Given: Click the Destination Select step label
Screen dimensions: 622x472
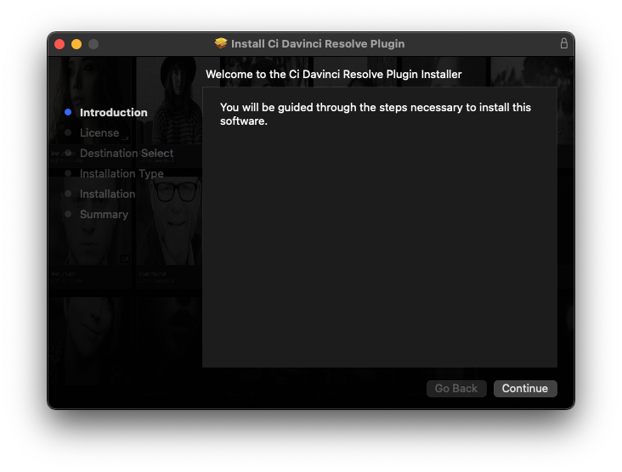Looking at the screenshot, I should point(127,154).
